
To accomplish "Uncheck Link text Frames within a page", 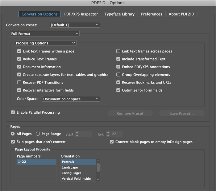I will pos(19,51).
